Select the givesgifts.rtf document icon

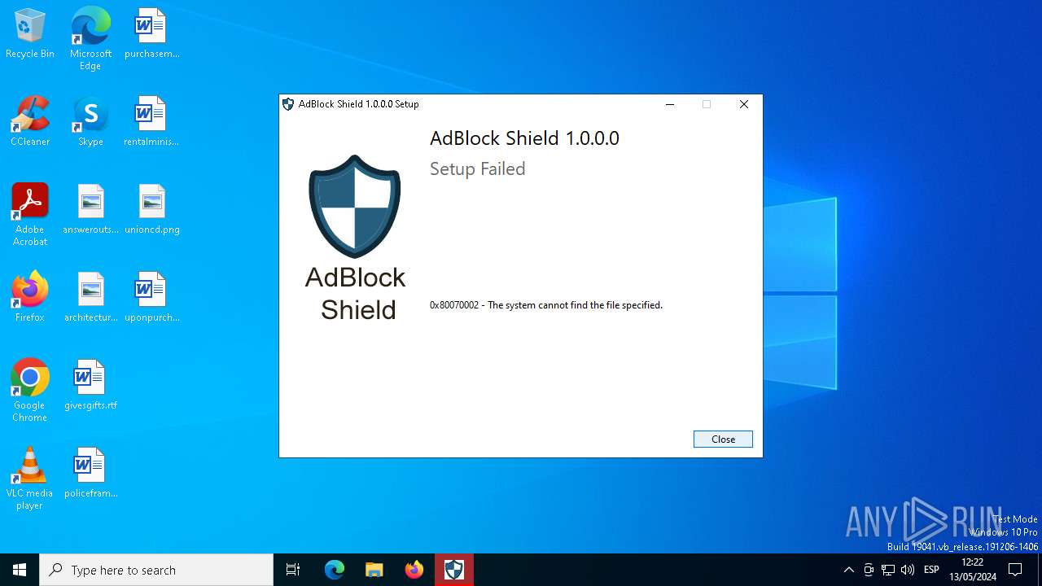(90, 386)
